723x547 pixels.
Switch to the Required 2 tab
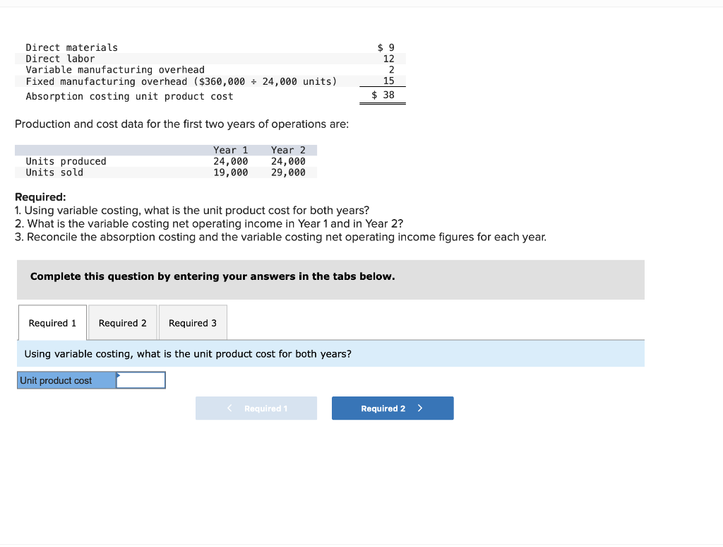tap(122, 322)
